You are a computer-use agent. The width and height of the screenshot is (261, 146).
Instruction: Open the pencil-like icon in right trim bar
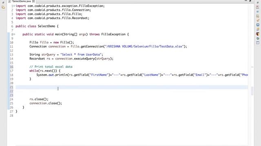258,21
